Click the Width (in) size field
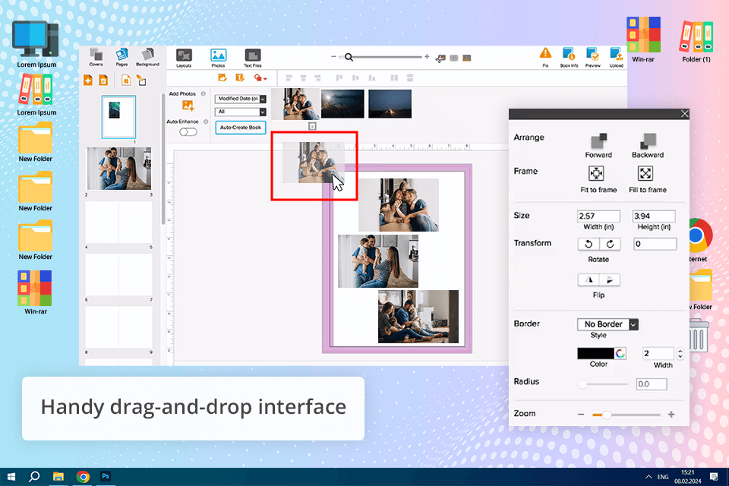The width and height of the screenshot is (729, 486). point(599,216)
